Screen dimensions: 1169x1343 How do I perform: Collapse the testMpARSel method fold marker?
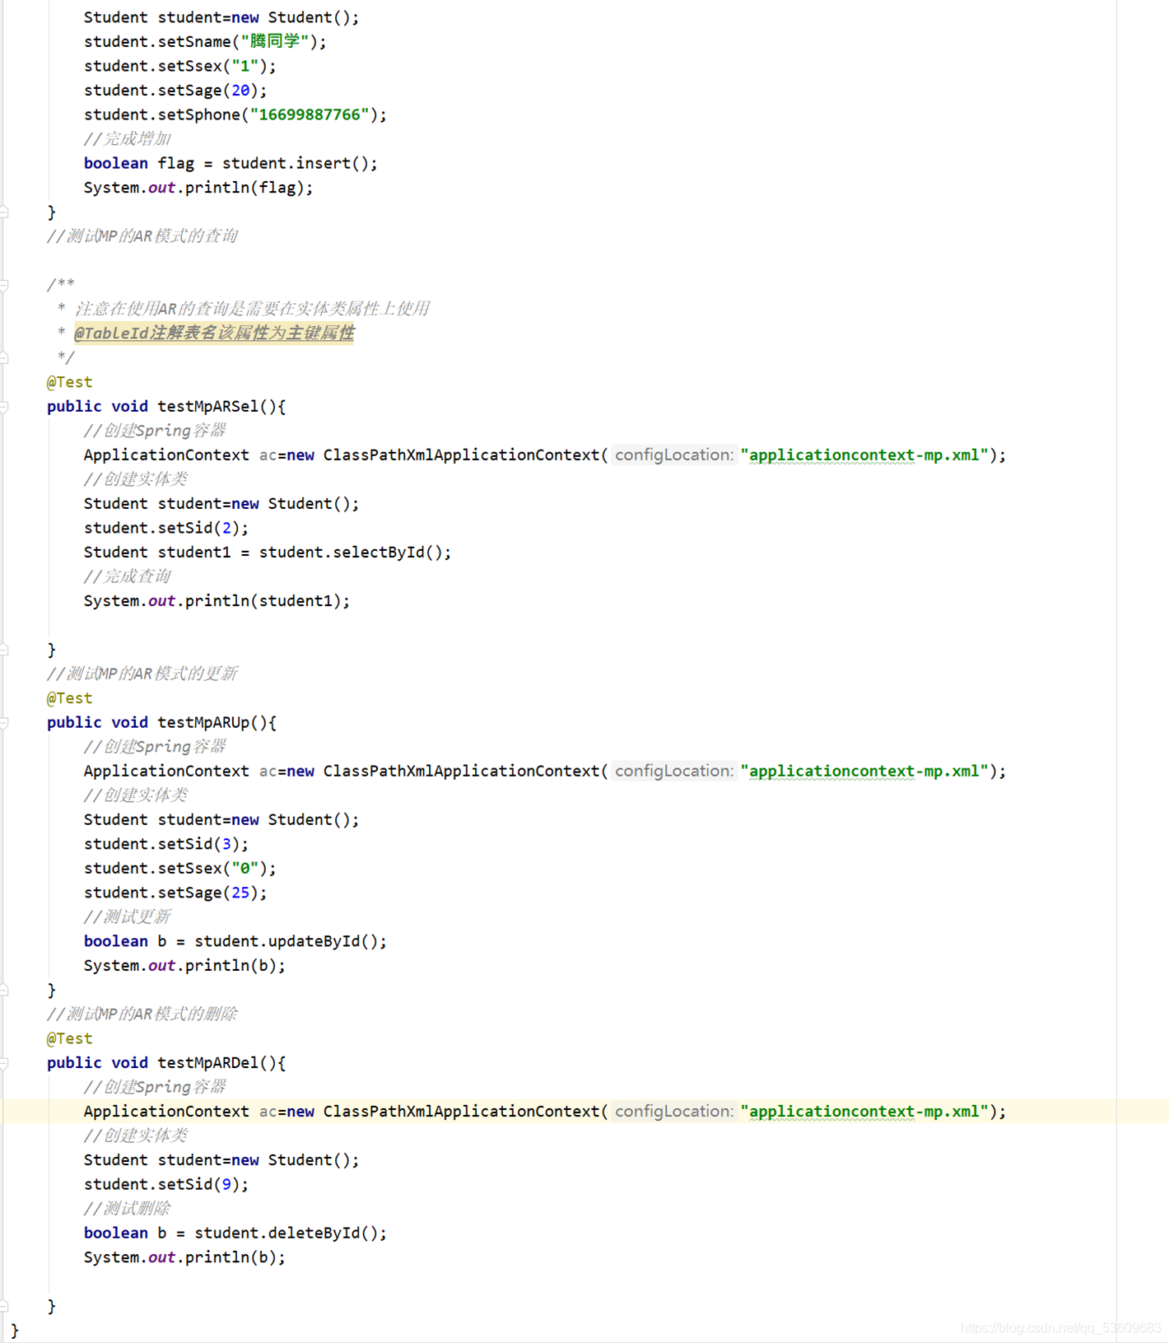(4, 407)
